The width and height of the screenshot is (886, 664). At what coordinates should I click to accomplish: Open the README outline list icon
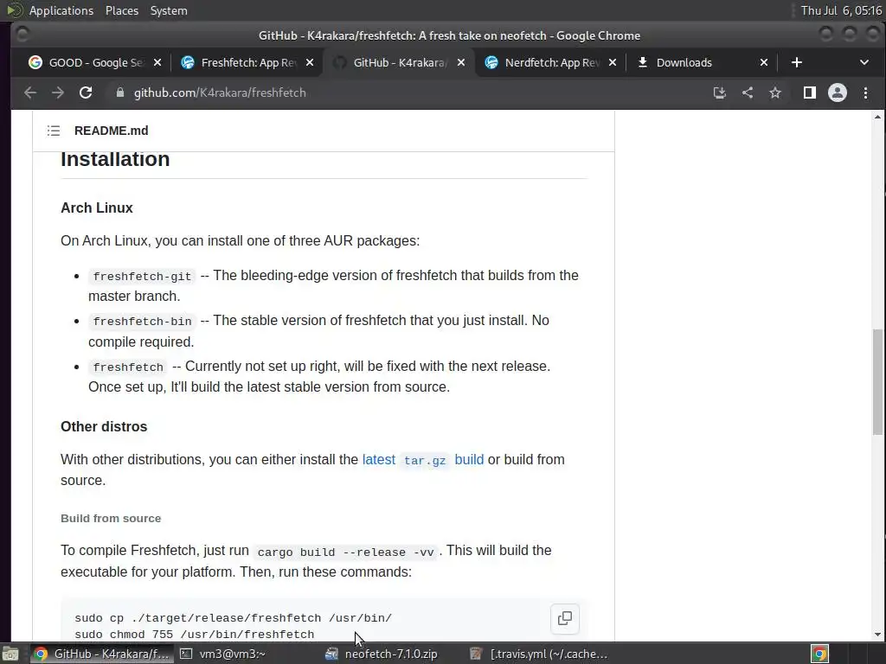point(54,131)
